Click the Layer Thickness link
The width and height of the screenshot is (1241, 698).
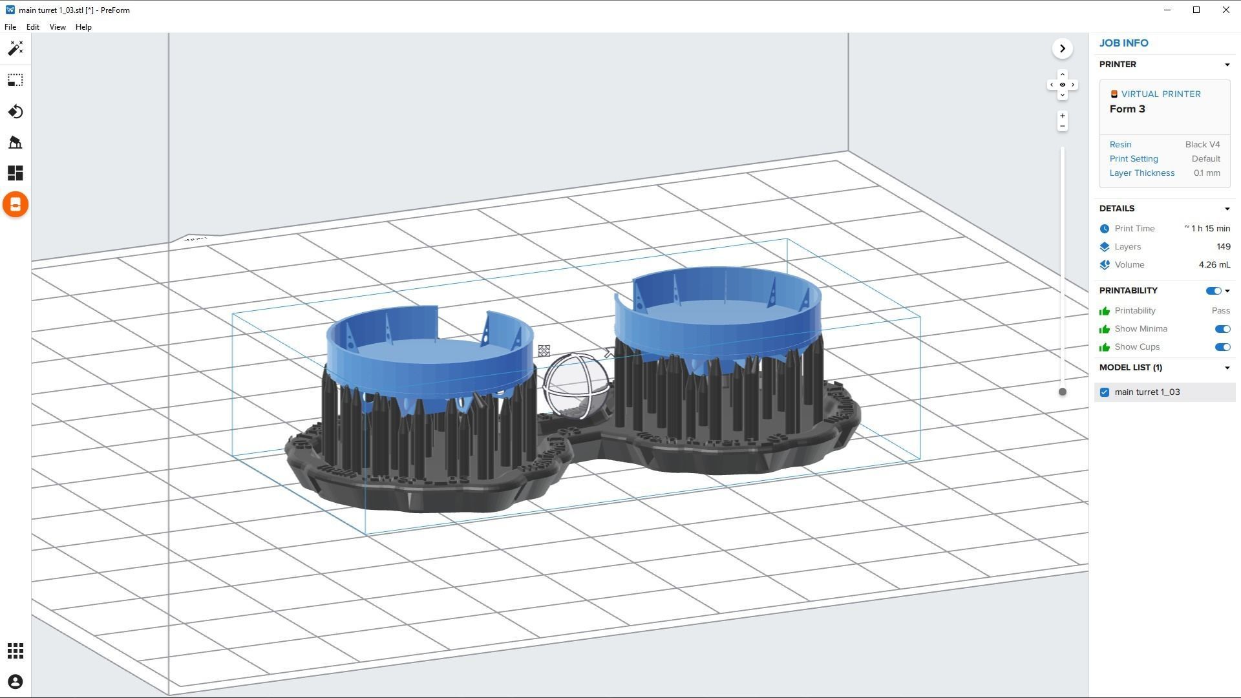(1141, 173)
